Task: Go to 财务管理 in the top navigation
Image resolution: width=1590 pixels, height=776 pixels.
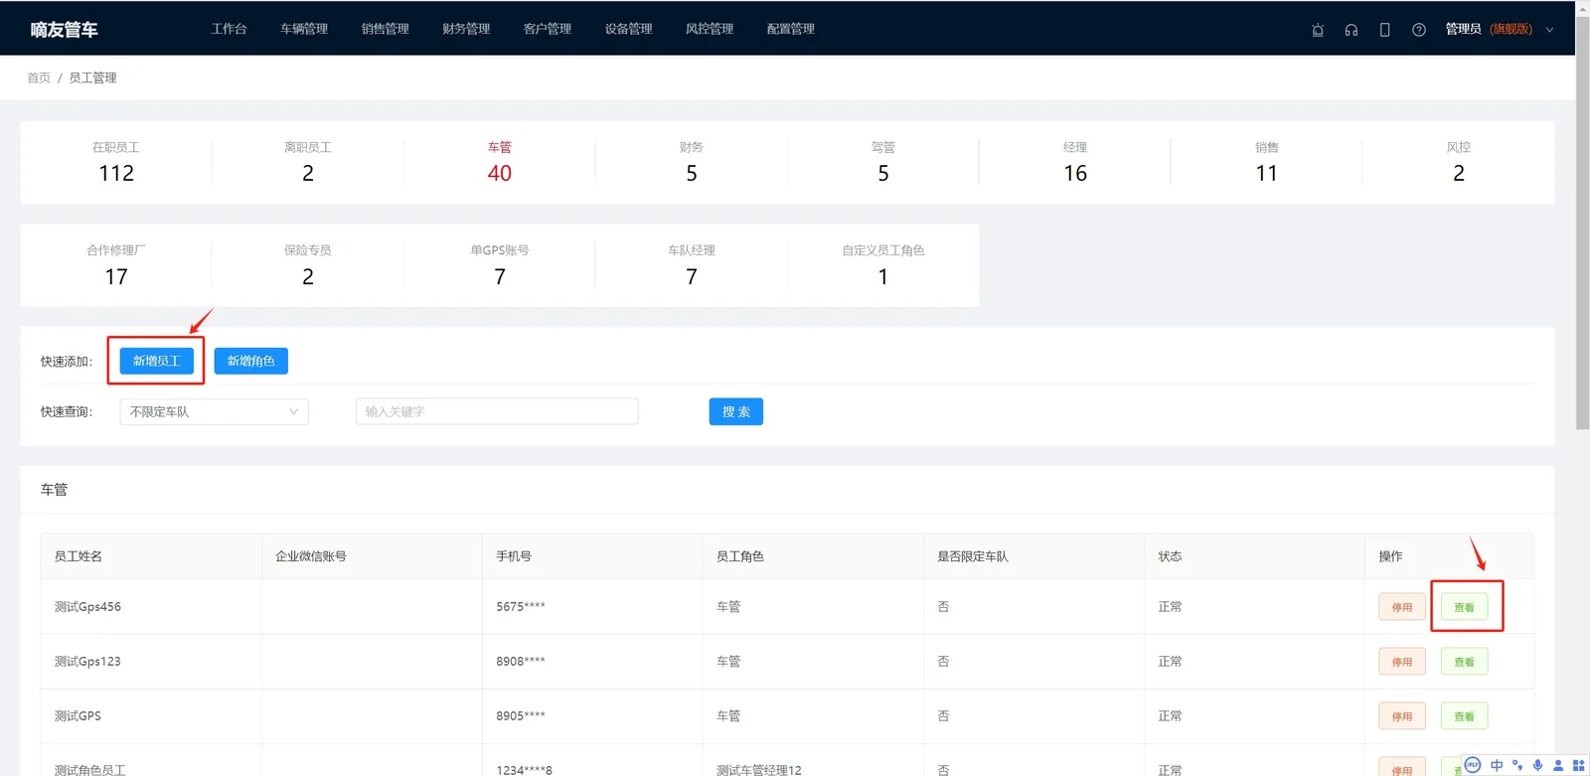Action: click(466, 29)
